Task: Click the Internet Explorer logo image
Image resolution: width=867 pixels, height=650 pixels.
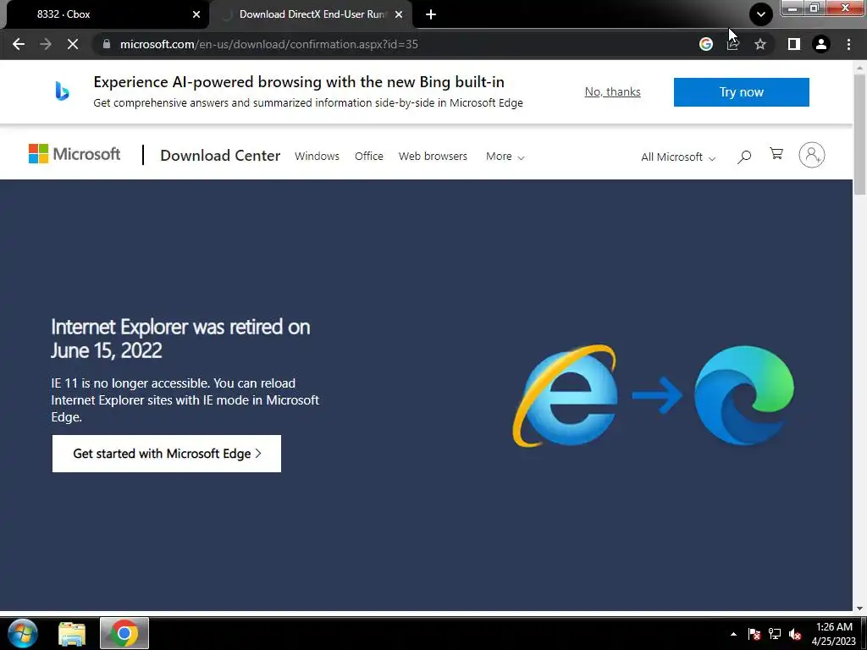Action: tap(565, 396)
